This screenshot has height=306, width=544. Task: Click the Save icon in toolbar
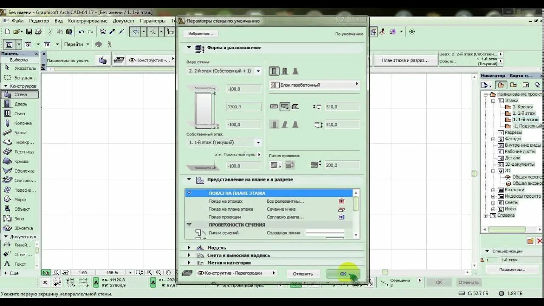pos(29,31)
